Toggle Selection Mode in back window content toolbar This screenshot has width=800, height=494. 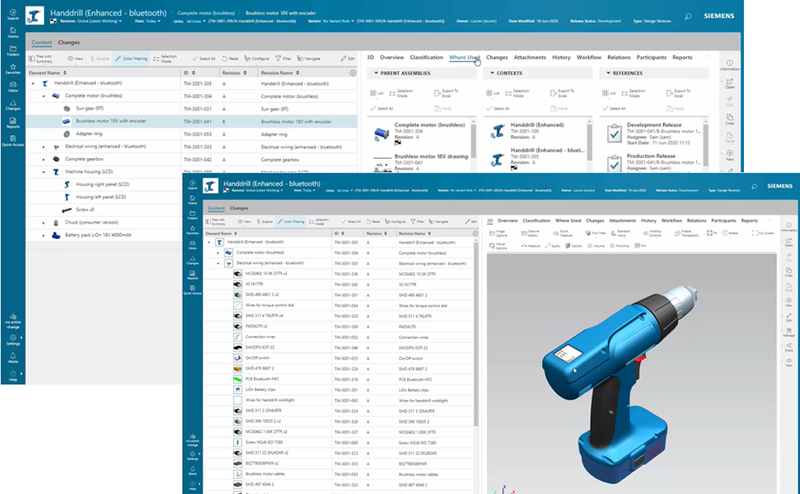pyautogui.click(x=165, y=59)
